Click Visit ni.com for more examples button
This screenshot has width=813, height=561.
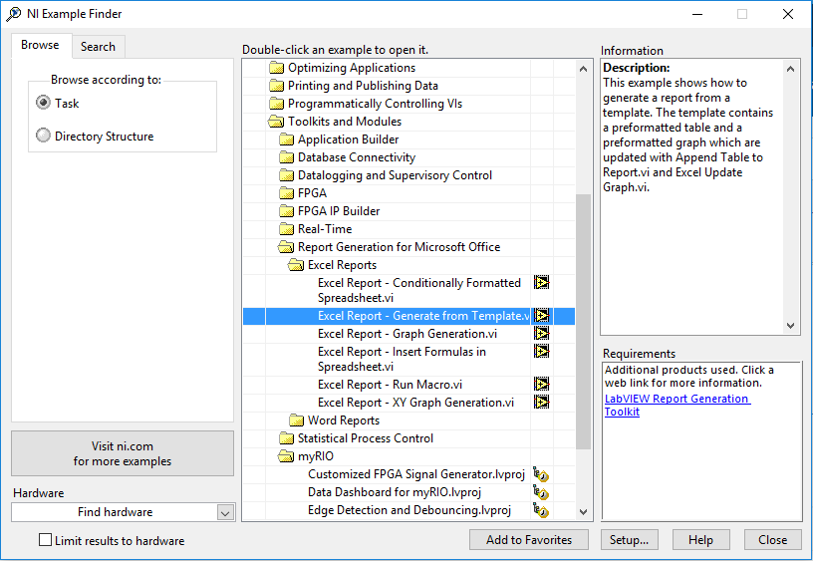click(x=123, y=453)
